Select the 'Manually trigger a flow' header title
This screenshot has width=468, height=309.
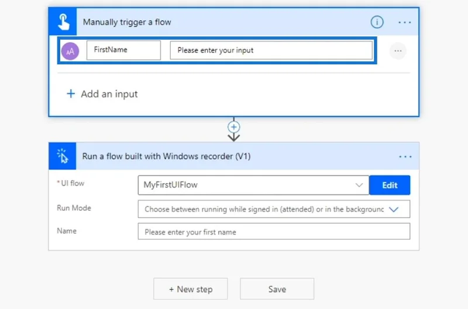click(127, 22)
